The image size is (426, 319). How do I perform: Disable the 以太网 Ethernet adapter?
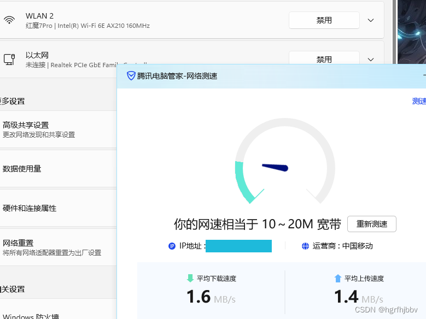[324, 58]
